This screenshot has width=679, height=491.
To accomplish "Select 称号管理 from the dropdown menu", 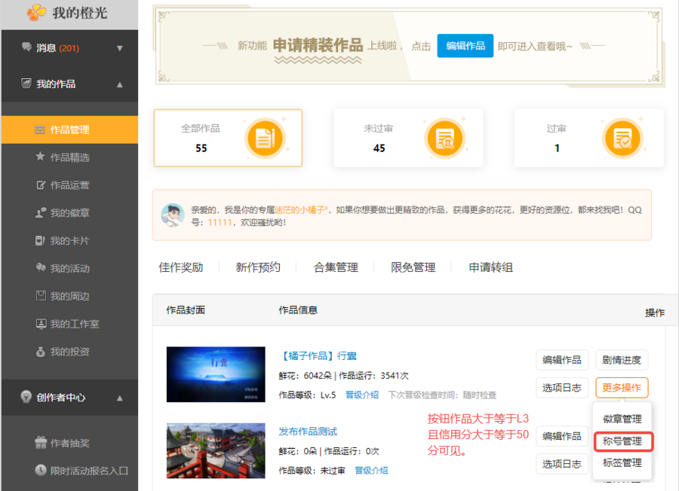I will pyautogui.click(x=622, y=441).
